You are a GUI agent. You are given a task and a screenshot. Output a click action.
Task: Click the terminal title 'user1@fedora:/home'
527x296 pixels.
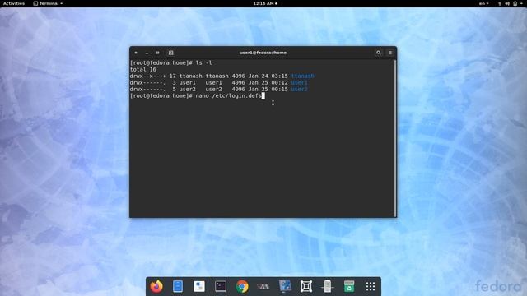click(263, 53)
